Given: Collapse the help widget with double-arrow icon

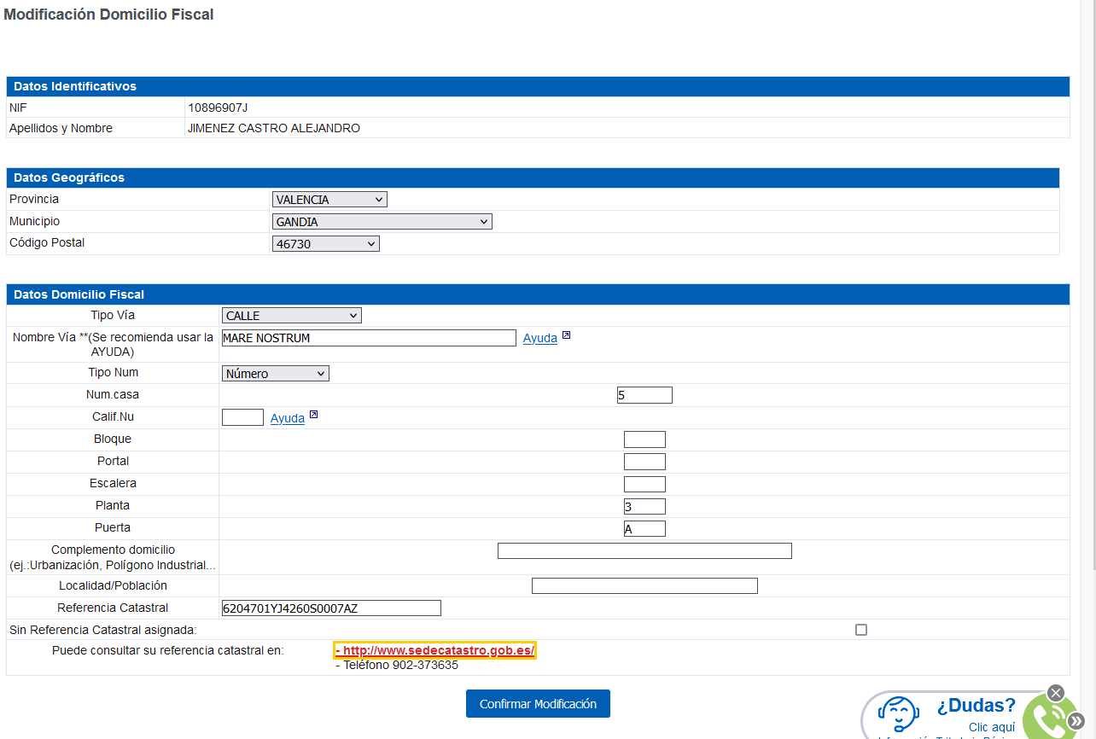Looking at the screenshot, I should (1076, 720).
